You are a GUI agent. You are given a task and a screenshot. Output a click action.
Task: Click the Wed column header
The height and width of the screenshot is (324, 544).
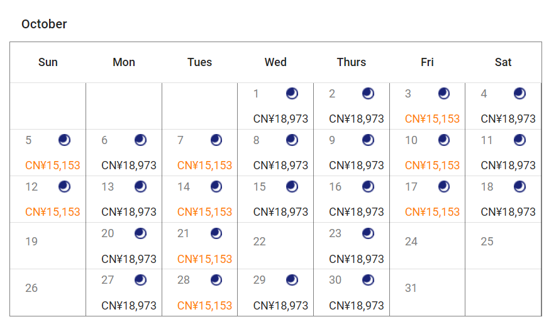click(275, 62)
